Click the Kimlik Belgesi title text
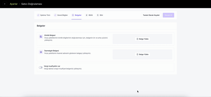The width and height of the screenshot is (211, 97). pos(50,35)
